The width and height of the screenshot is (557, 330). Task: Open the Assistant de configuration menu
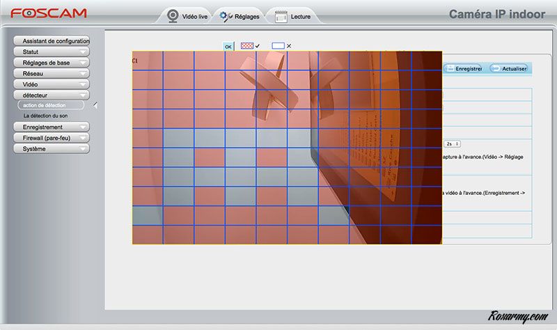pos(52,41)
